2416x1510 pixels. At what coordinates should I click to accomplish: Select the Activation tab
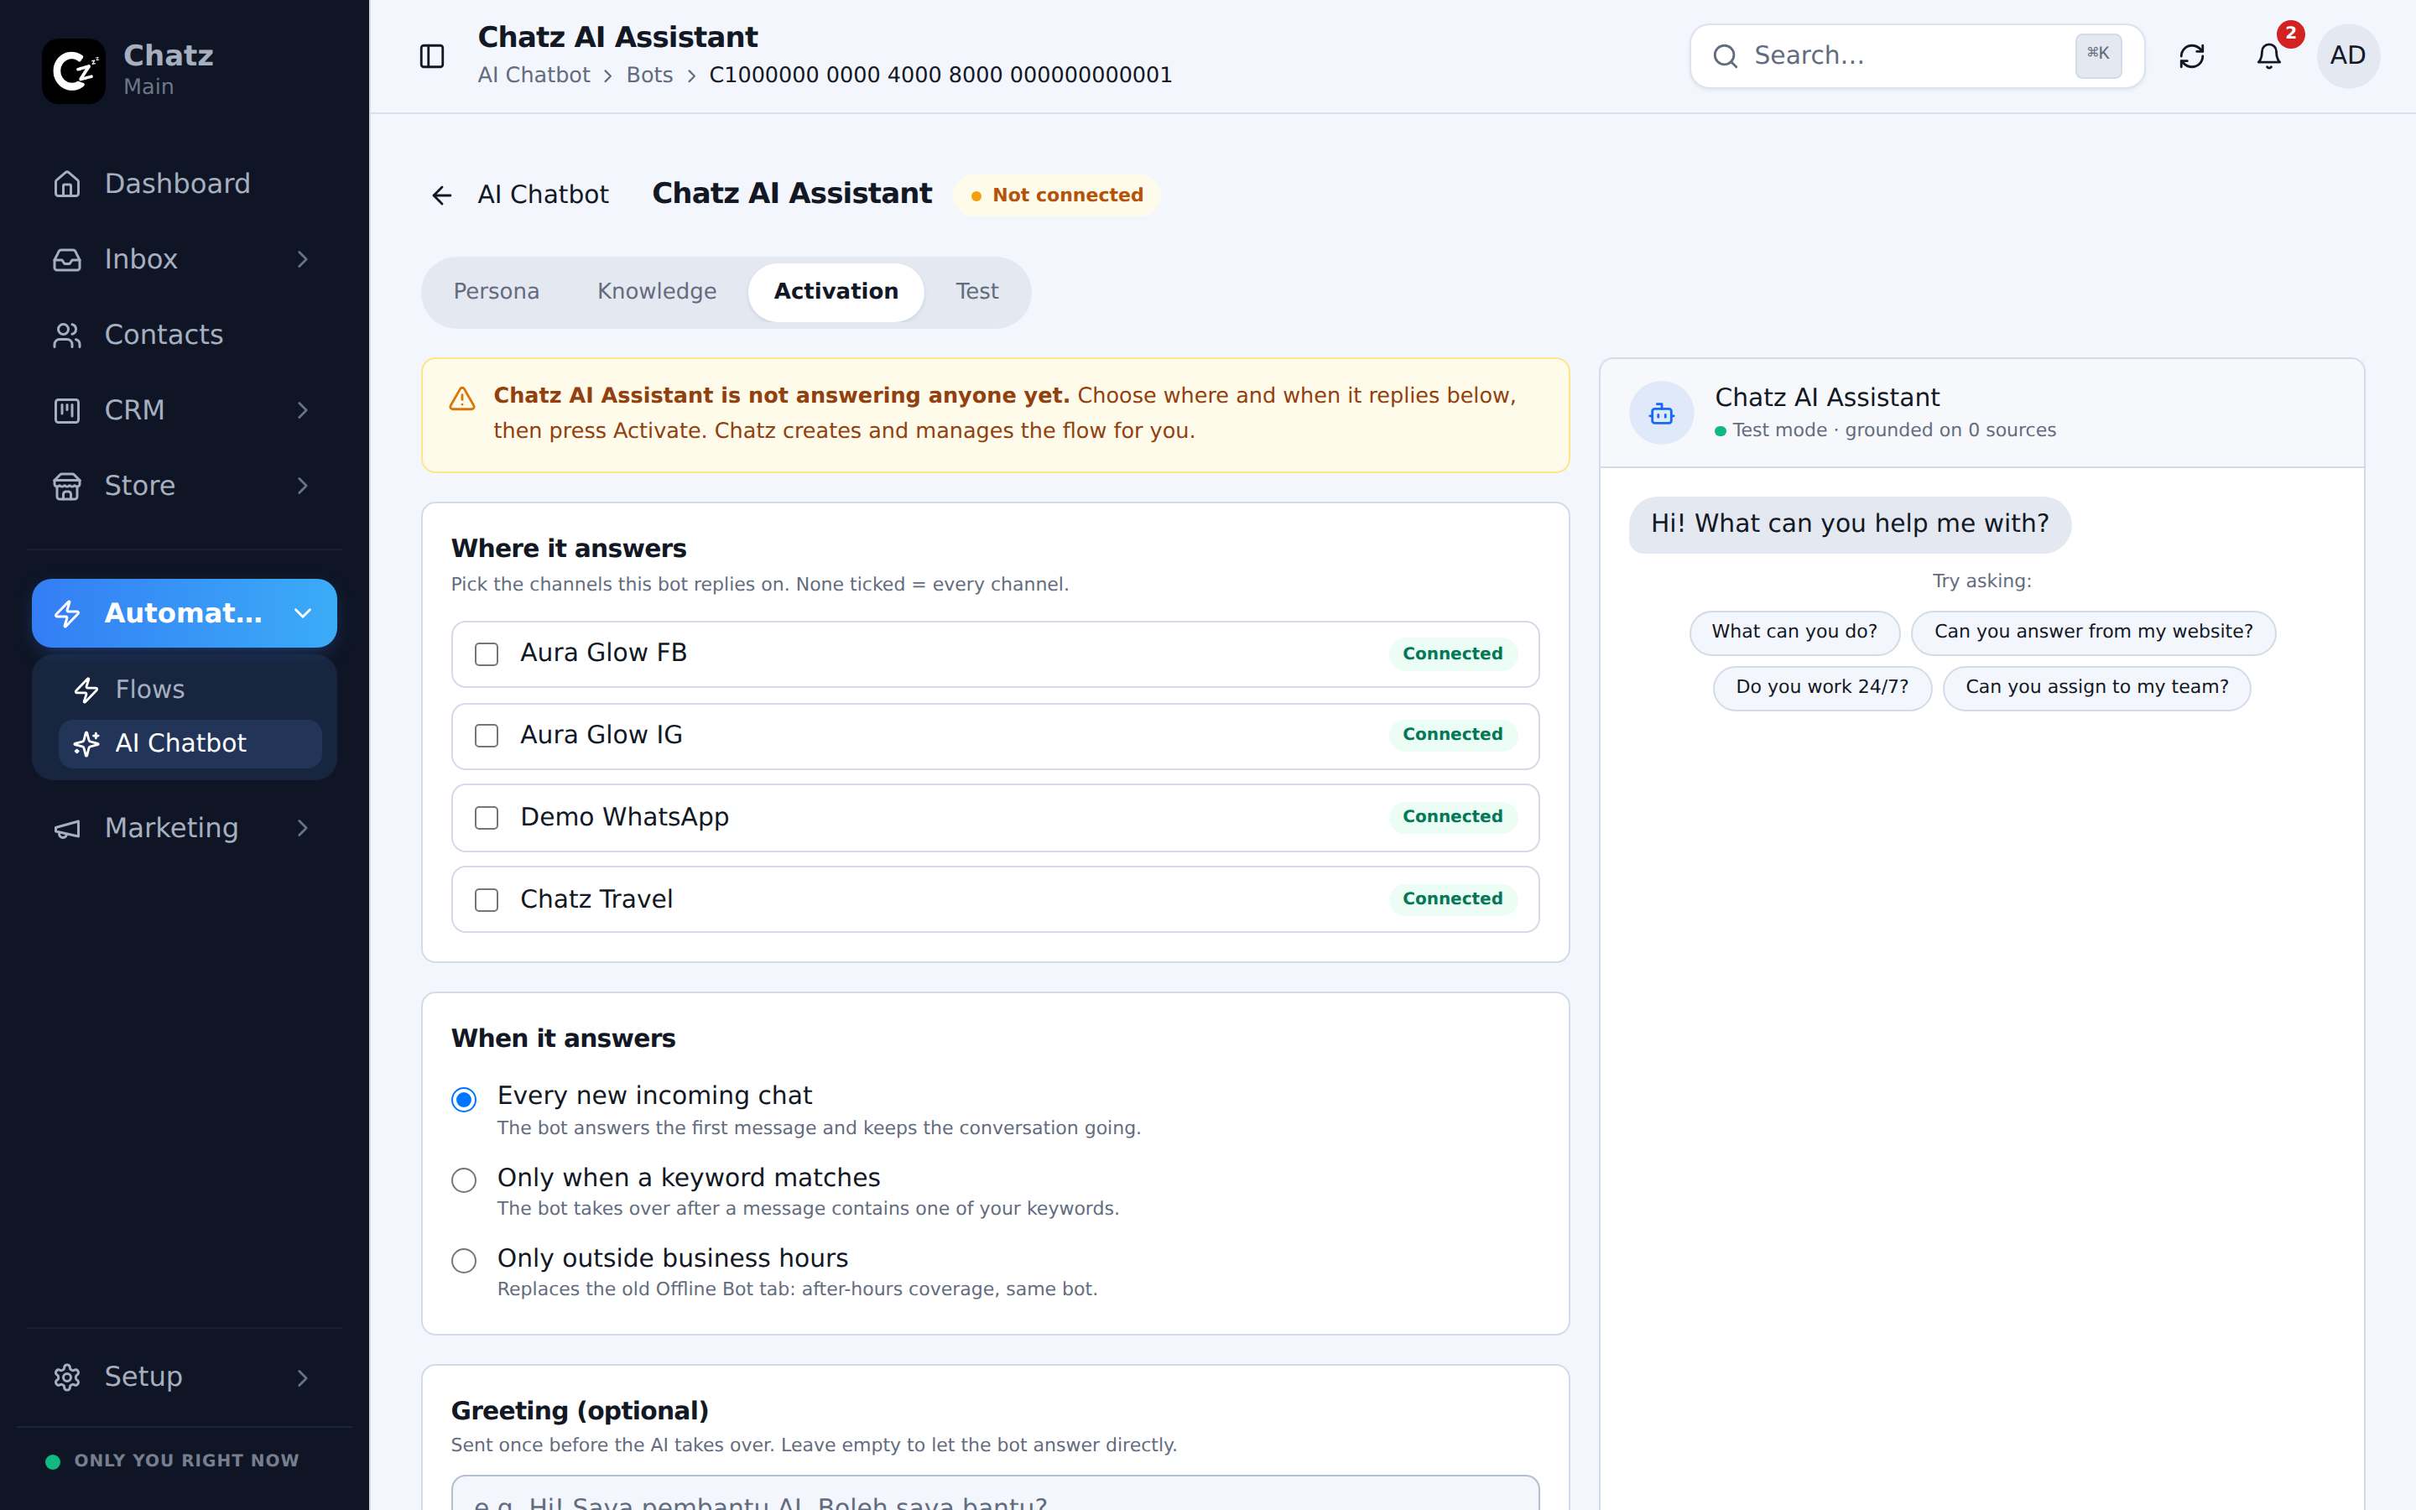836,292
